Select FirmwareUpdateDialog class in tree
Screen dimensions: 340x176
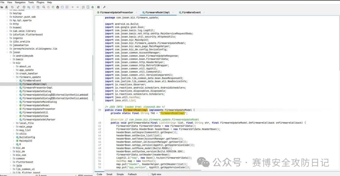click(37, 91)
